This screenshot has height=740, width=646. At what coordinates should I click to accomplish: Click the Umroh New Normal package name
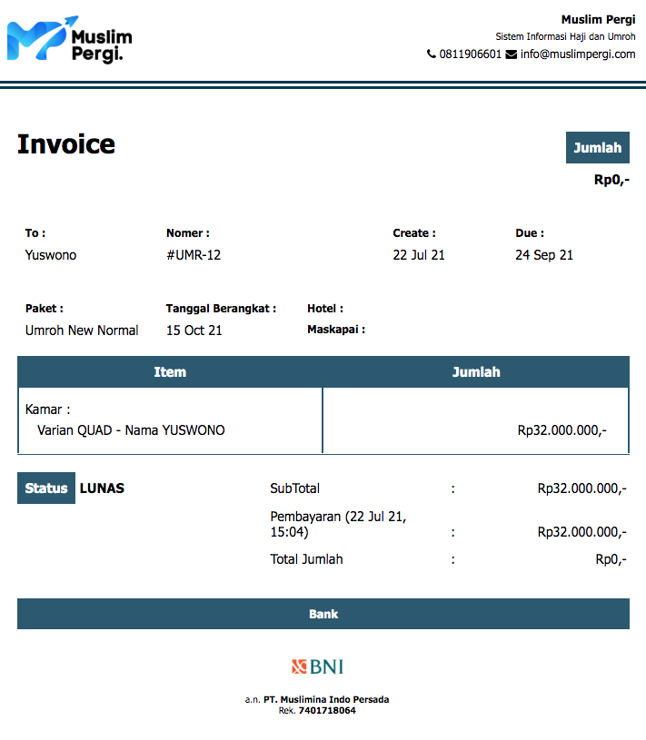pyautogui.click(x=82, y=331)
